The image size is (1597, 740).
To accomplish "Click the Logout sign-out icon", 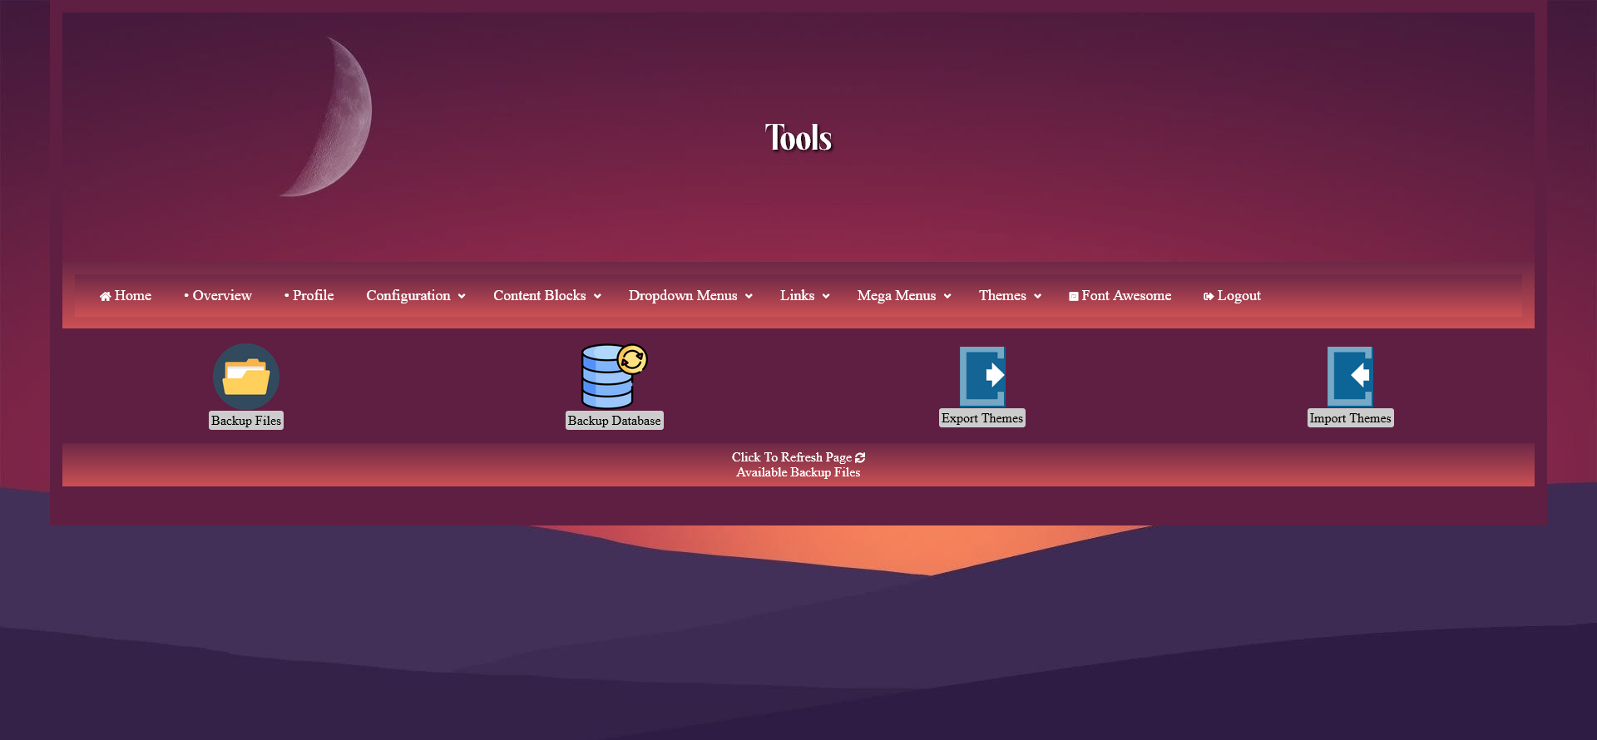I will 1209,297.
